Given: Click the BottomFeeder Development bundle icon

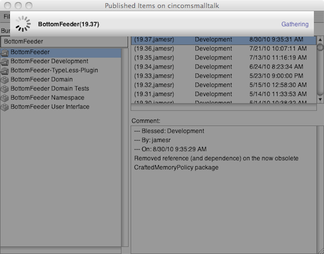Looking at the screenshot, I should tap(5, 61).
